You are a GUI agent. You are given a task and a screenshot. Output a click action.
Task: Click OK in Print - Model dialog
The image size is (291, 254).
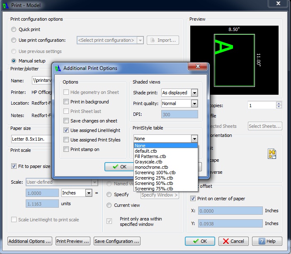(200, 241)
